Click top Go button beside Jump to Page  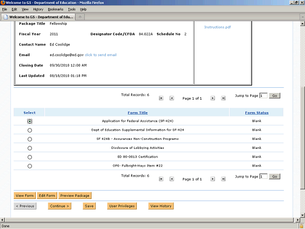[x=274, y=95]
